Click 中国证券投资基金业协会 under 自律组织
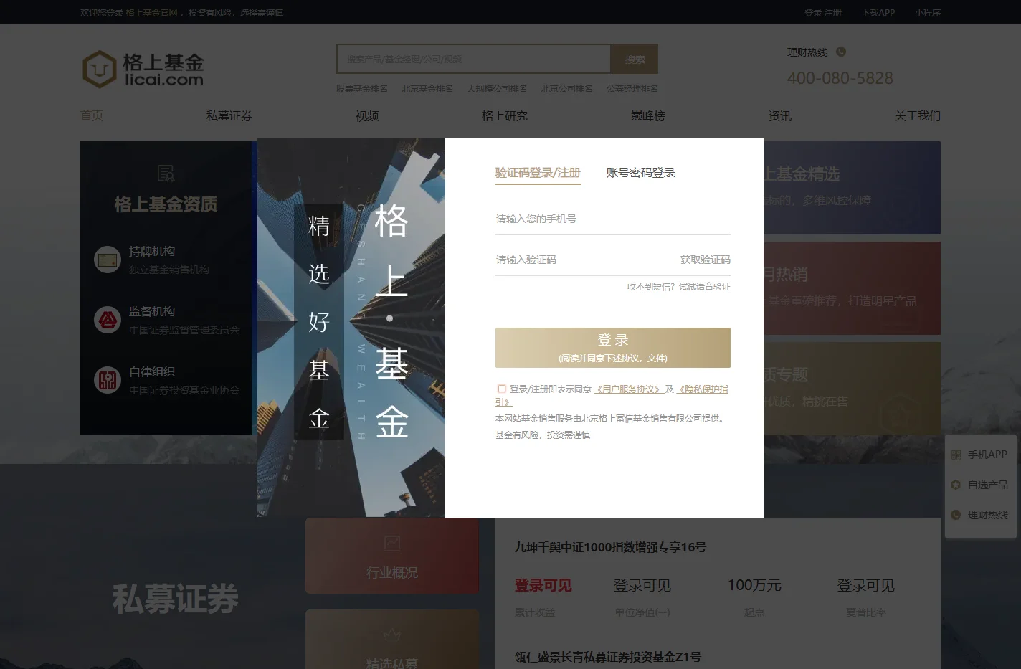 click(x=184, y=390)
